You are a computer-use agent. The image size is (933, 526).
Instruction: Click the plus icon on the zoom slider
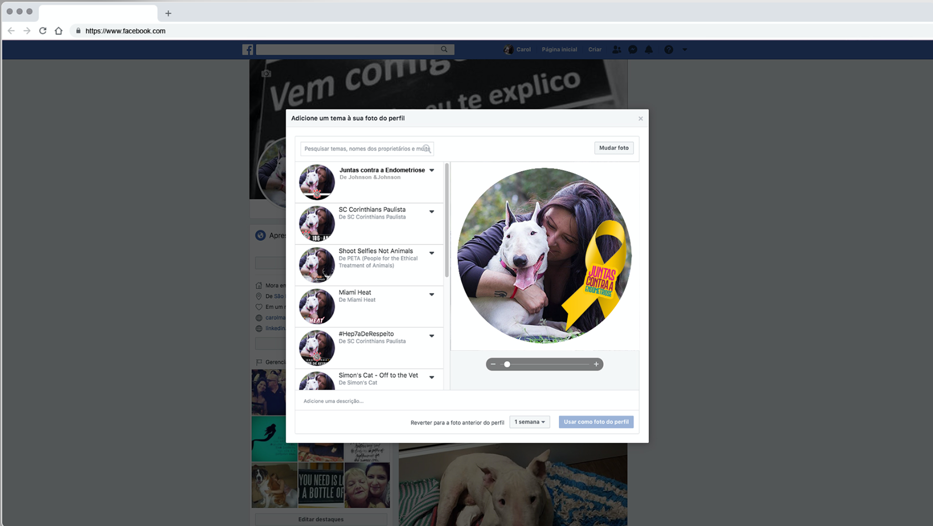coord(596,364)
